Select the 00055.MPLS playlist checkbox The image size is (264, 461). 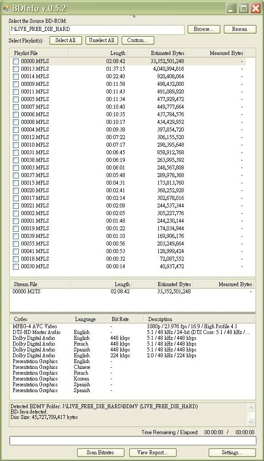tap(16, 244)
